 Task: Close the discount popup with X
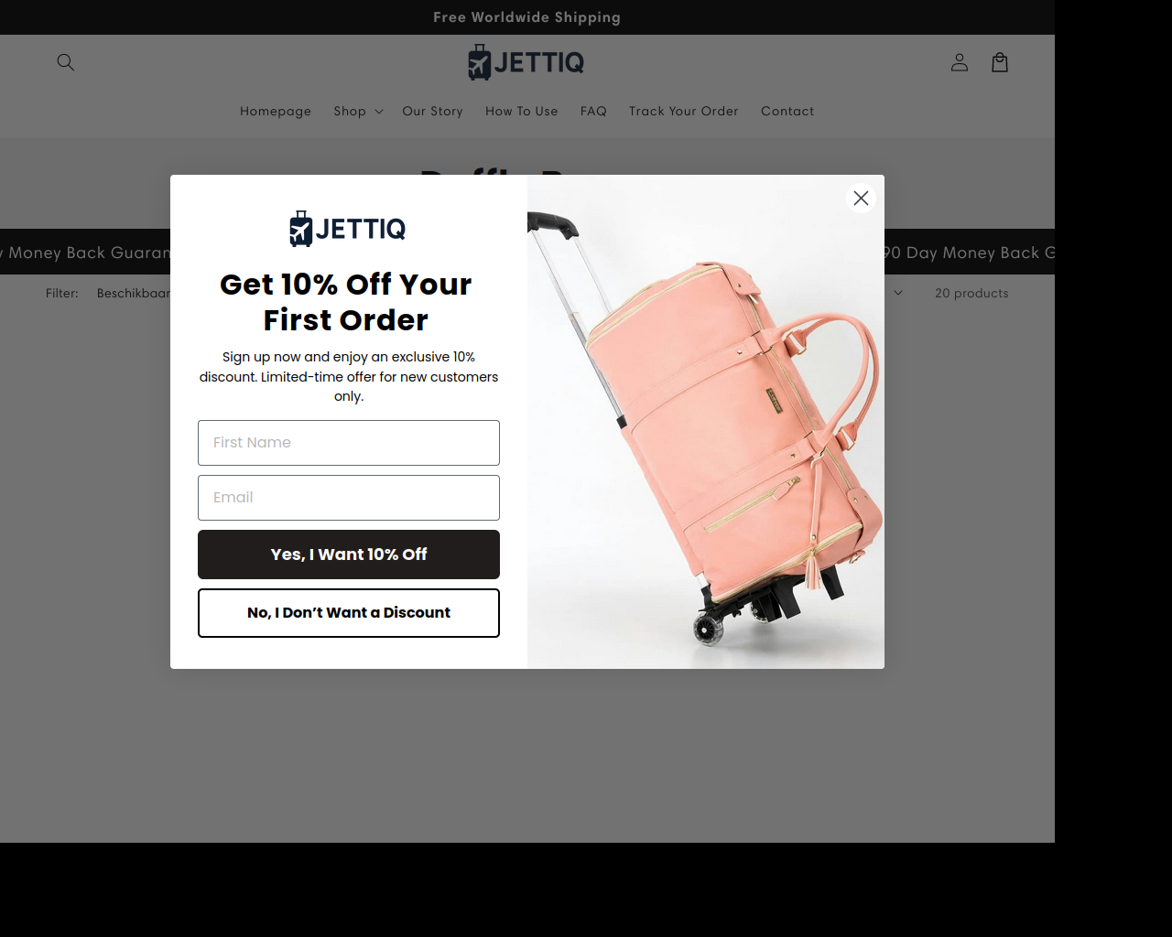(861, 198)
